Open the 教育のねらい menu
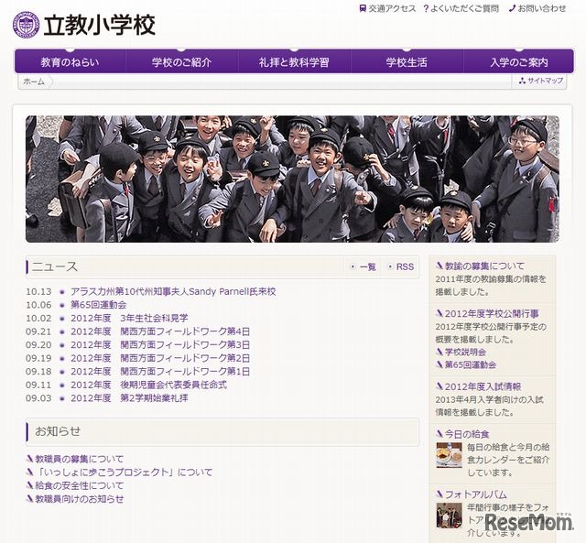This screenshot has width=586, height=543. click(x=70, y=61)
